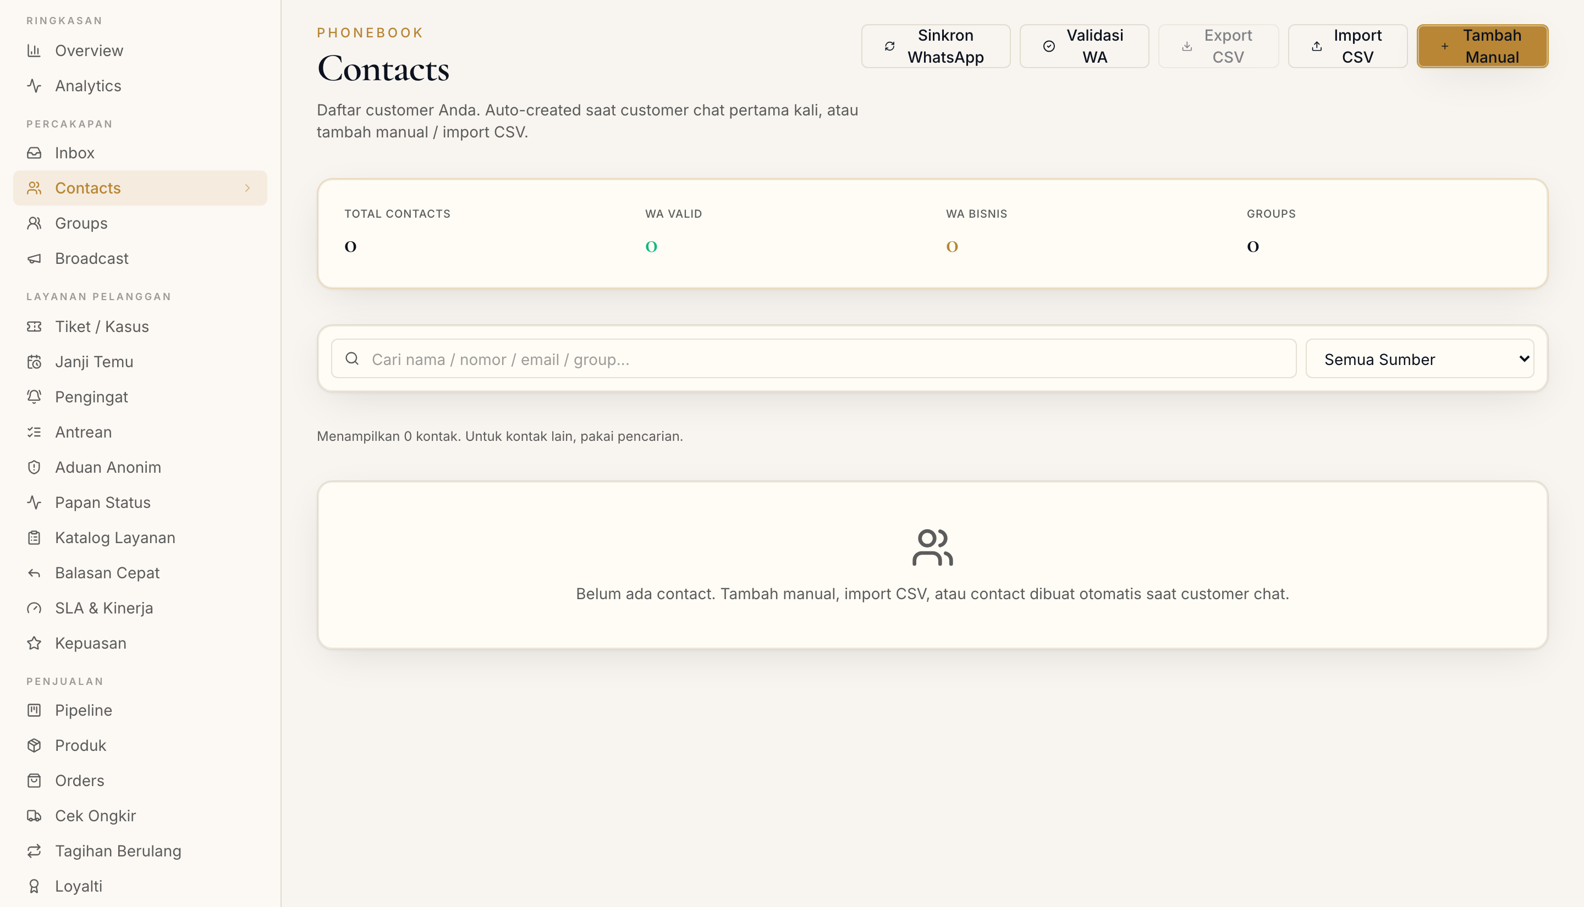1584x907 pixels.
Task: Select Papan Status in sidebar
Action: [x=140, y=503]
